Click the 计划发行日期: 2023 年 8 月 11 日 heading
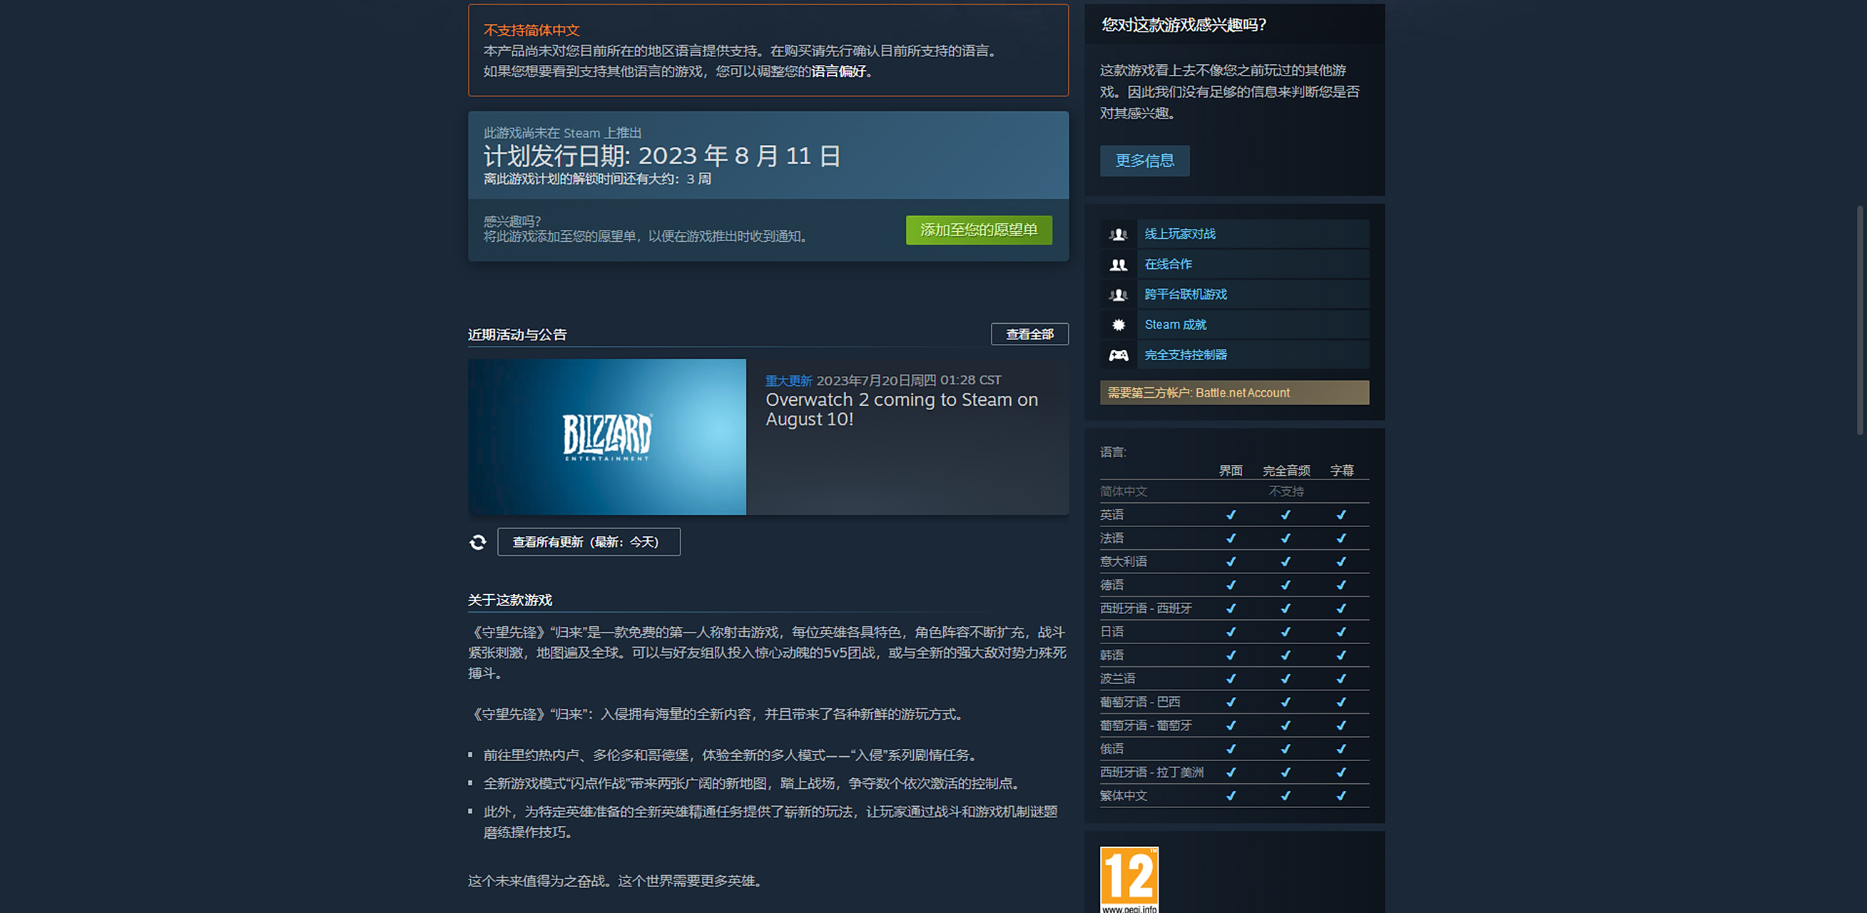The image size is (1867, 913). point(662,155)
